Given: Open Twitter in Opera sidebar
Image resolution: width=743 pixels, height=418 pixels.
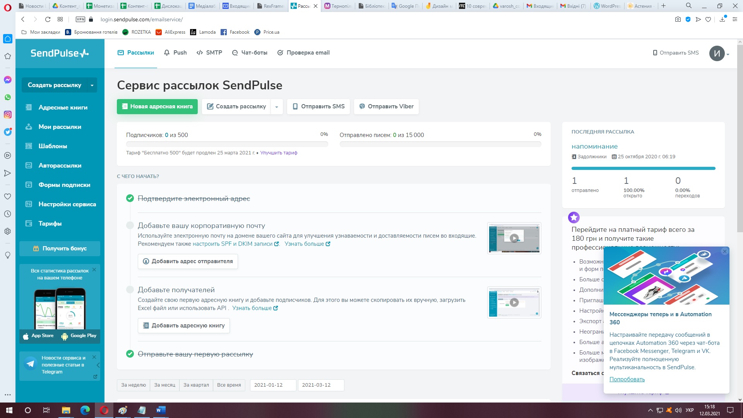Looking at the screenshot, I should click(8, 132).
